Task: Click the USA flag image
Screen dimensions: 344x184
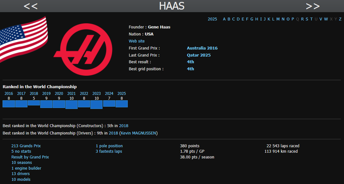Action: [24, 39]
